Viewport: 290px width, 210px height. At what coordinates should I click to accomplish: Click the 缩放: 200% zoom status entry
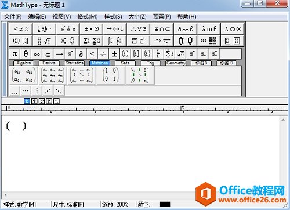pos(115,204)
